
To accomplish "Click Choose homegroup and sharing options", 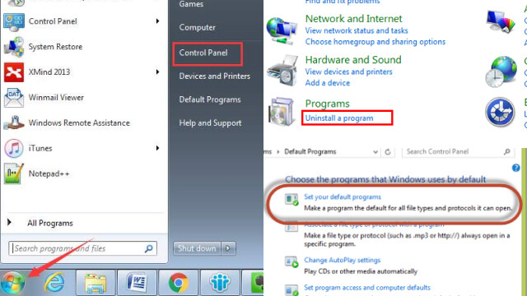I will pos(375,42).
